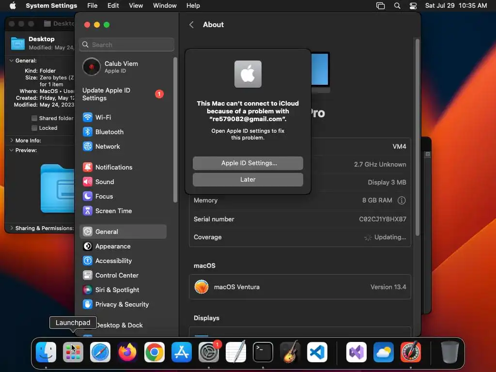The height and width of the screenshot is (372, 496).
Task: Collapse General section in Desktop Info window
Action: click(12, 61)
